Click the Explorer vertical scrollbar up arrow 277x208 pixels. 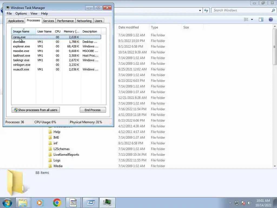click(275, 26)
